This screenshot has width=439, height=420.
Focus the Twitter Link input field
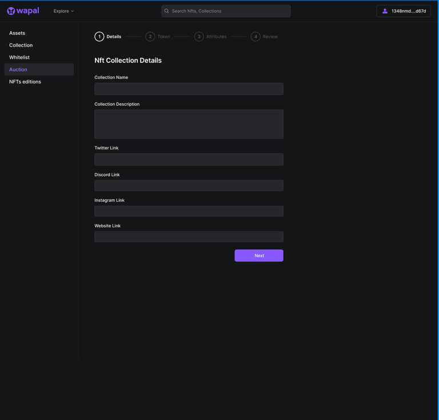pos(189,159)
